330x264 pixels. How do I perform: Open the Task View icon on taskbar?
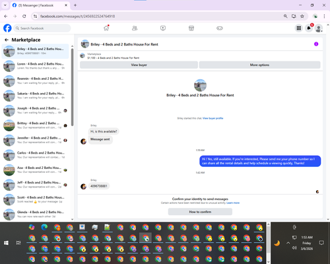tap(18, 243)
